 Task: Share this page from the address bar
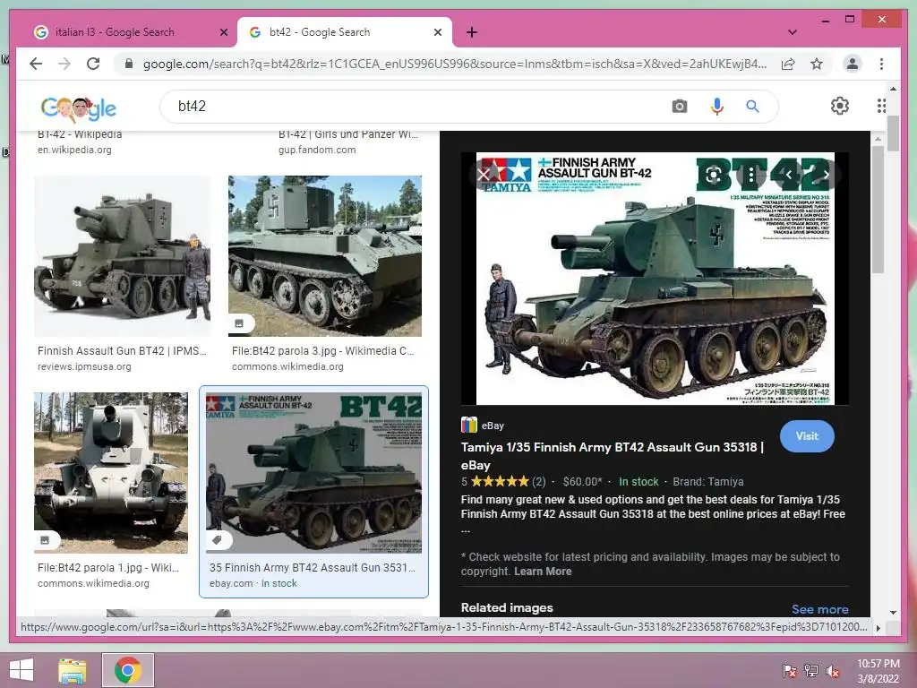point(788,64)
